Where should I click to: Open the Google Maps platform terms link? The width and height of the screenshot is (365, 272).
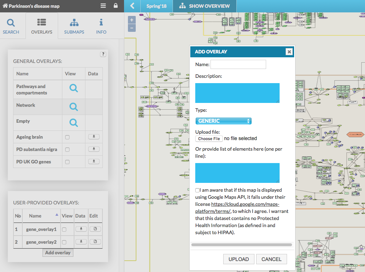tap(237, 208)
